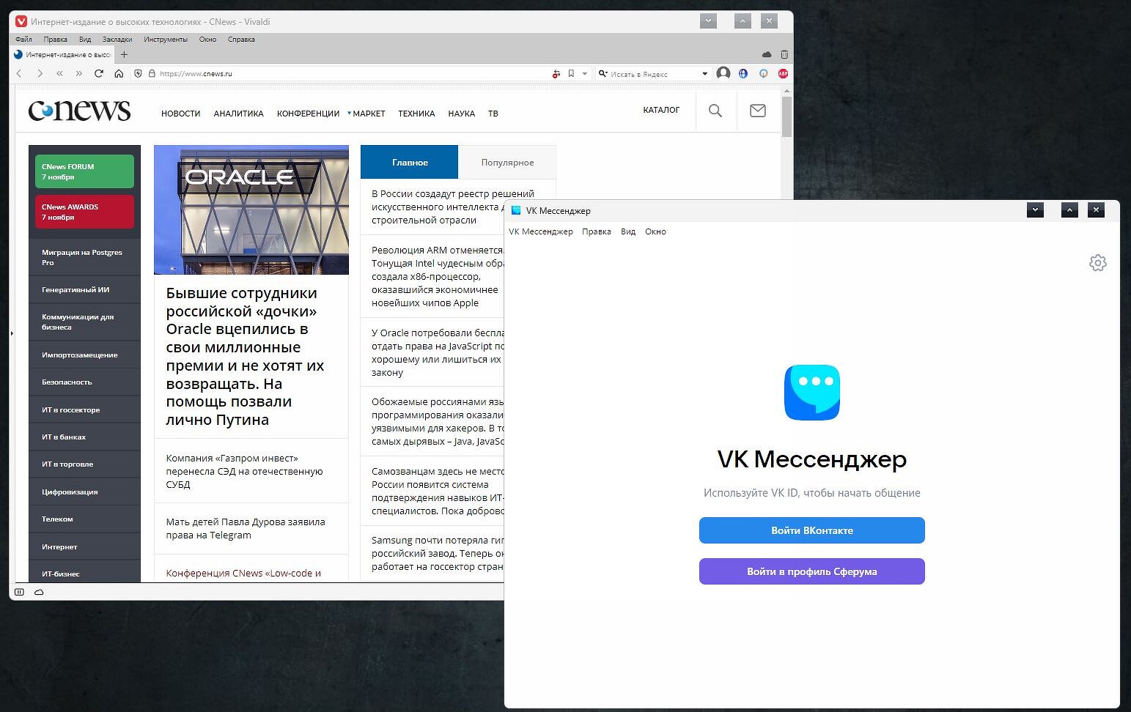This screenshot has width=1131, height=712.
Task: Open VK Мессенджер settings gear
Action: pos(1097,263)
